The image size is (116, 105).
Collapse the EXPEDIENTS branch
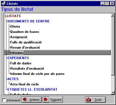point(18,58)
